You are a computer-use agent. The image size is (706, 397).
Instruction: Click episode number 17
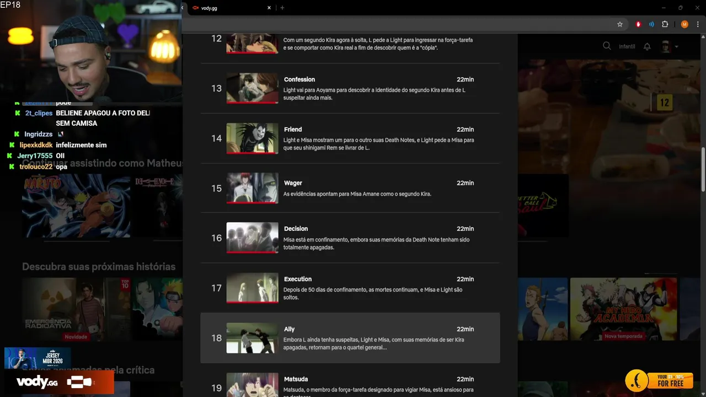point(216,288)
